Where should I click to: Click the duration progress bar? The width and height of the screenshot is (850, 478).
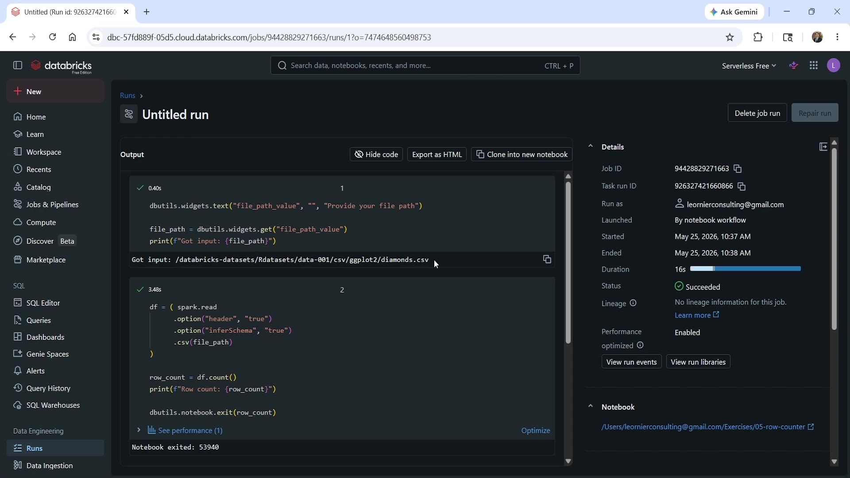click(745, 269)
